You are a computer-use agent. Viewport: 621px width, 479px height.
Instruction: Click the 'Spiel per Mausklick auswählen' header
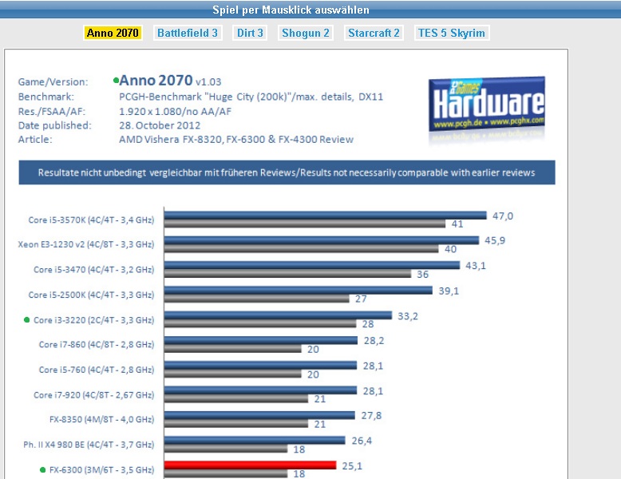[x=291, y=10]
